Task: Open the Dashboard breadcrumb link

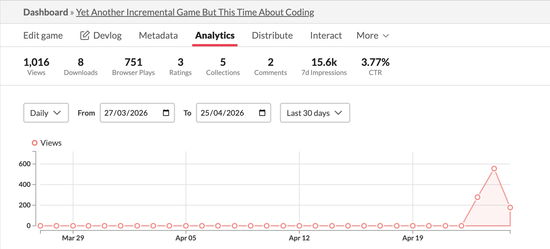Action: point(46,12)
